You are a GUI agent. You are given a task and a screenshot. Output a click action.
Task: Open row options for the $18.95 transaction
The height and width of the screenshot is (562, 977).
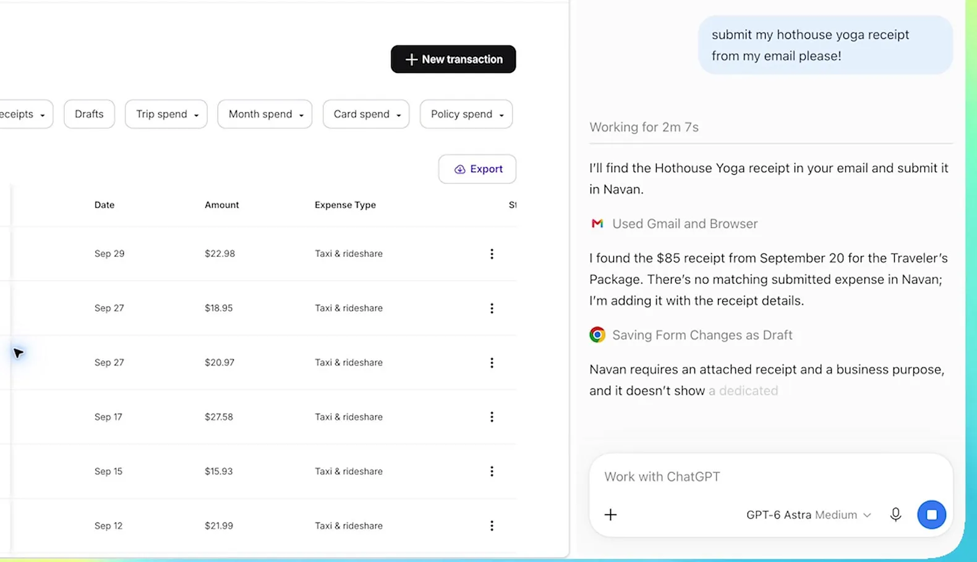click(x=492, y=308)
